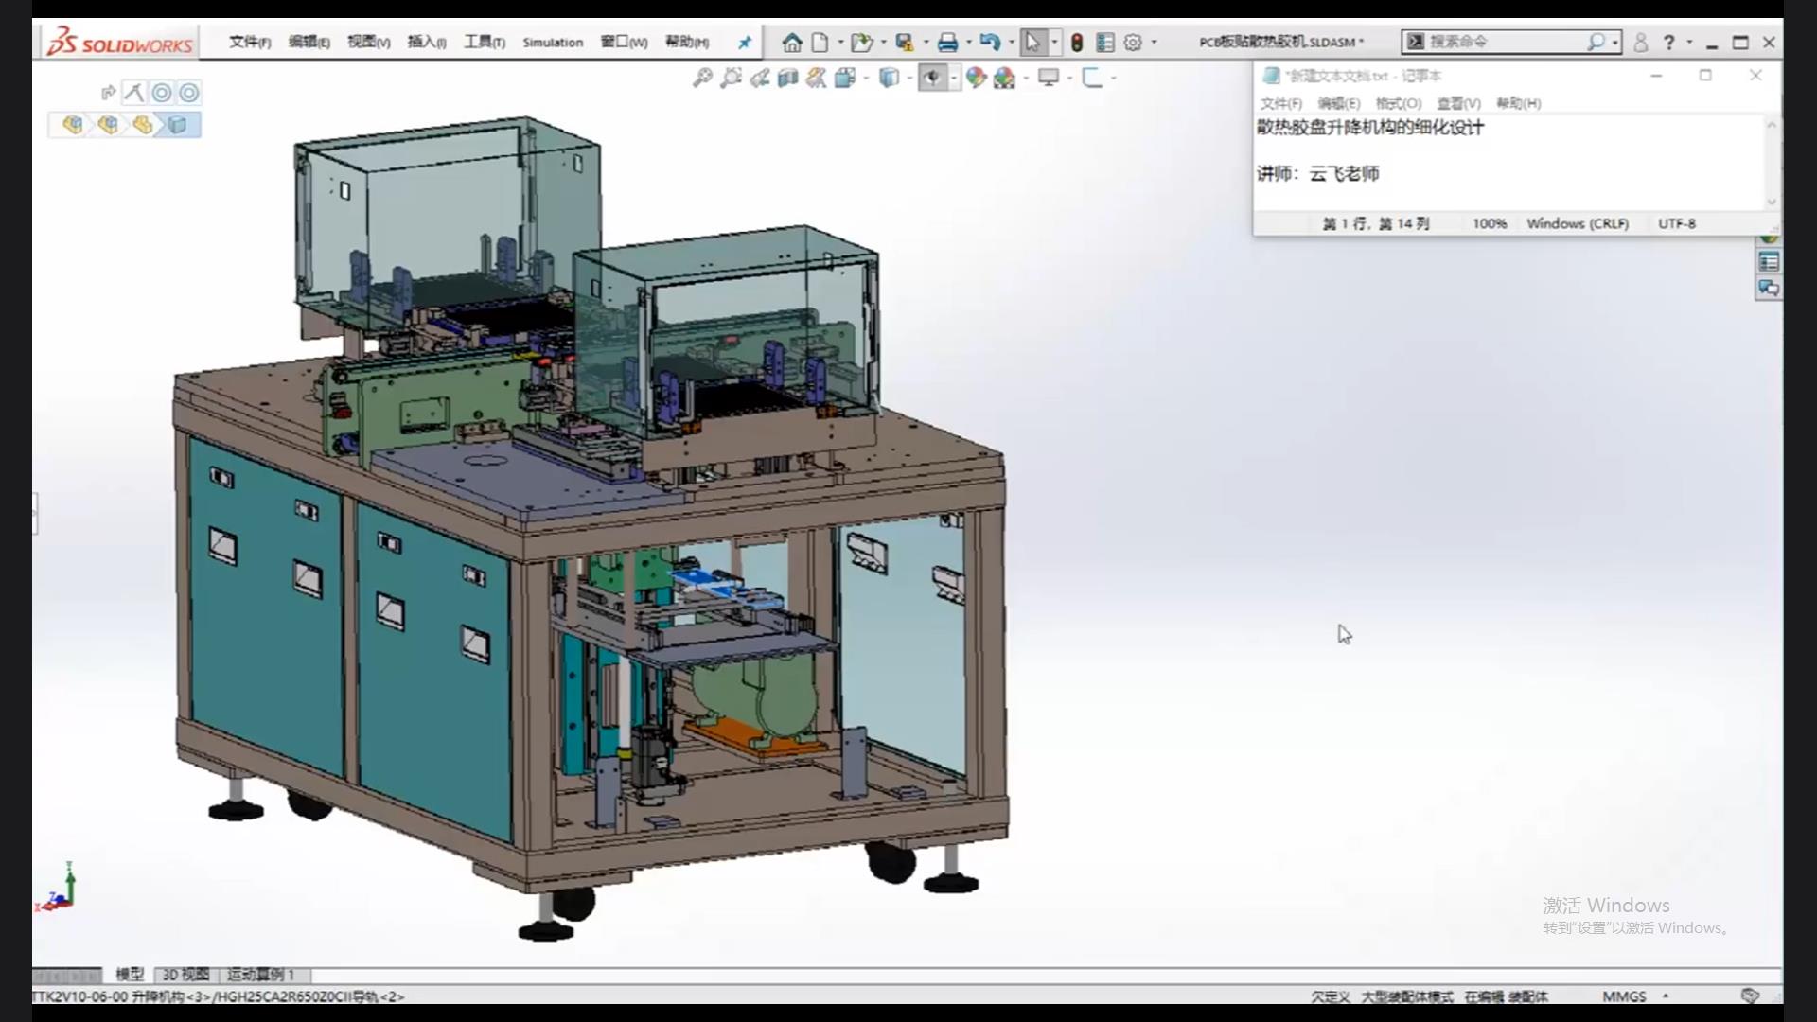Open SolidWorks 窗口(W) menu
This screenshot has height=1022, width=1817.
(624, 43)
